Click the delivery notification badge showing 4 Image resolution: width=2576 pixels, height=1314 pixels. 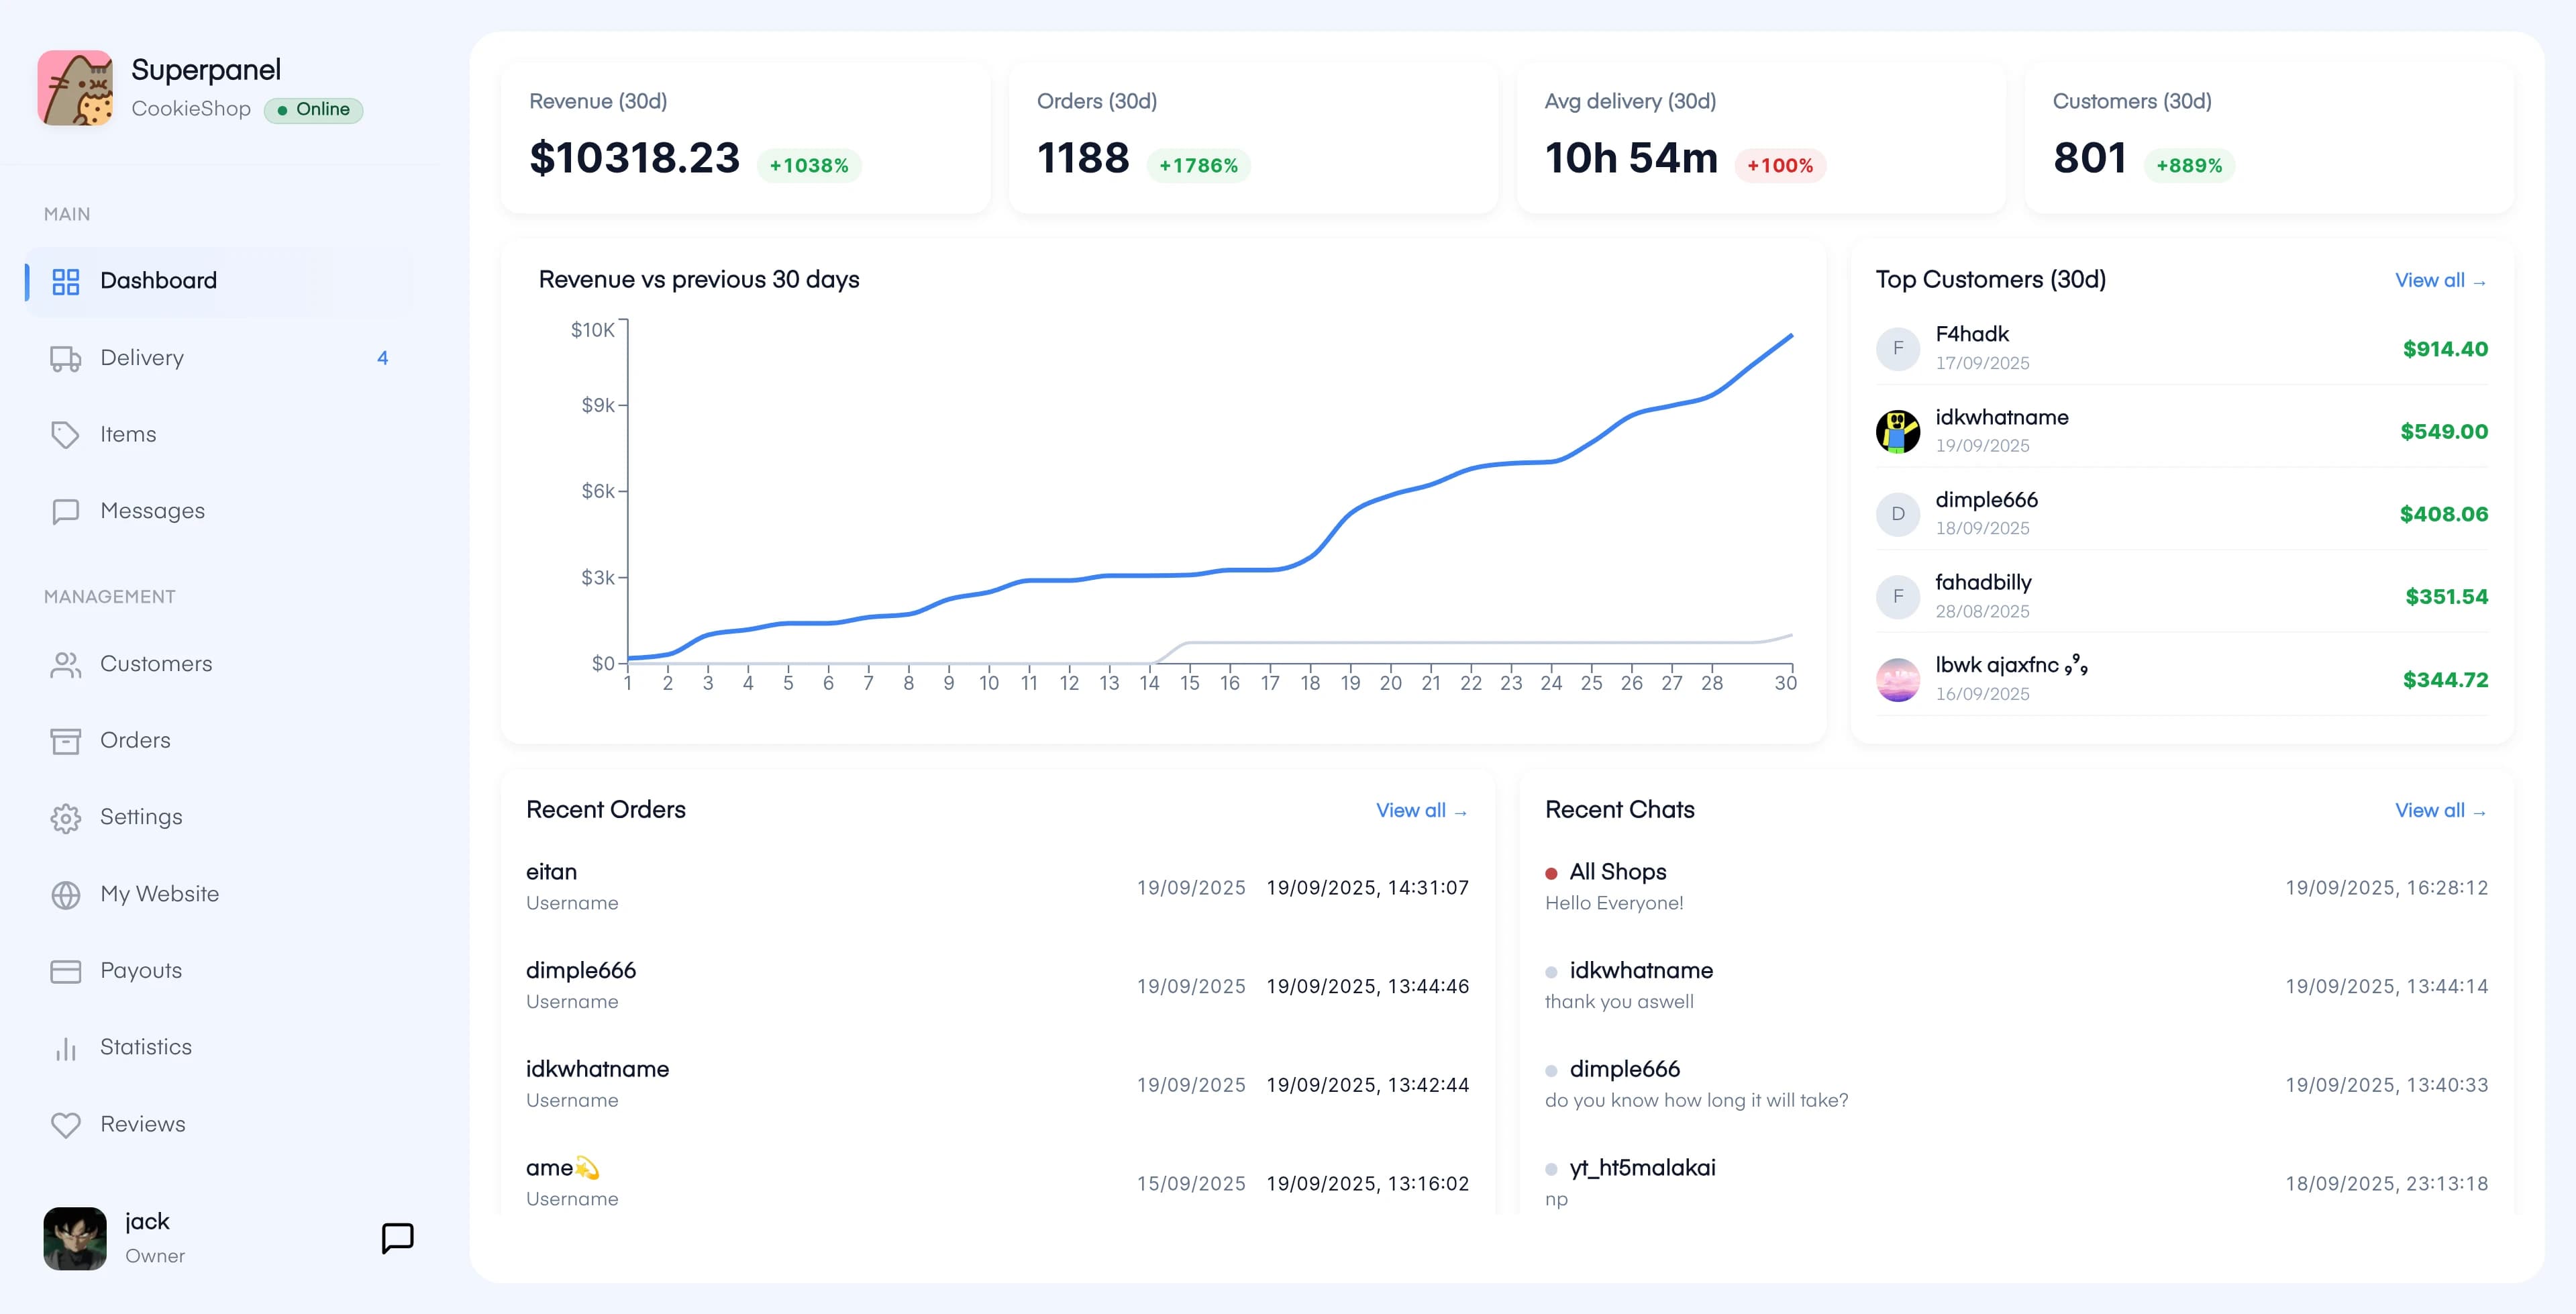coord(383,358)
